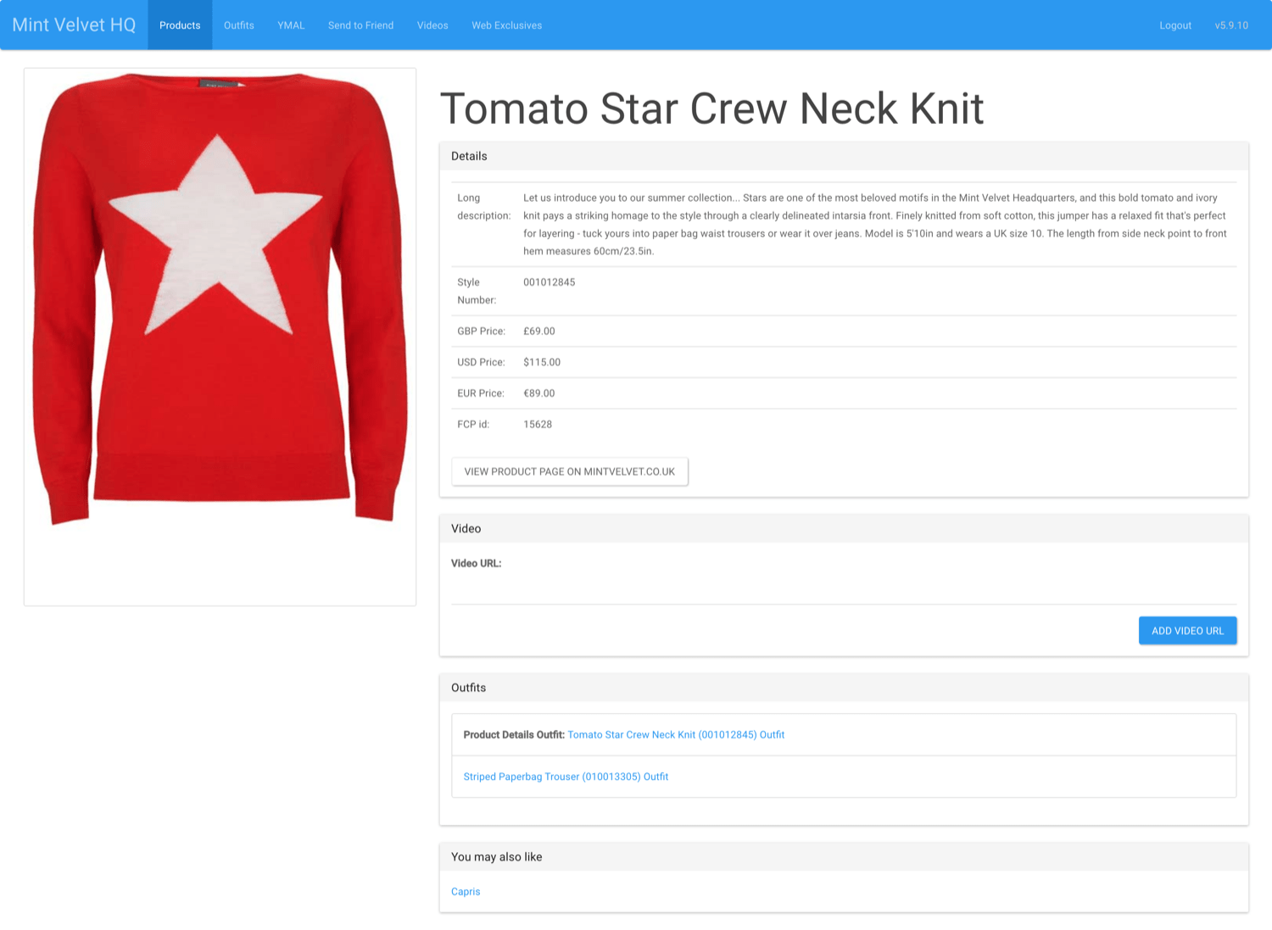Screen dimensions: 1272x930
Task: Click the Product Details Outfit label
Action: click(514, 735)
